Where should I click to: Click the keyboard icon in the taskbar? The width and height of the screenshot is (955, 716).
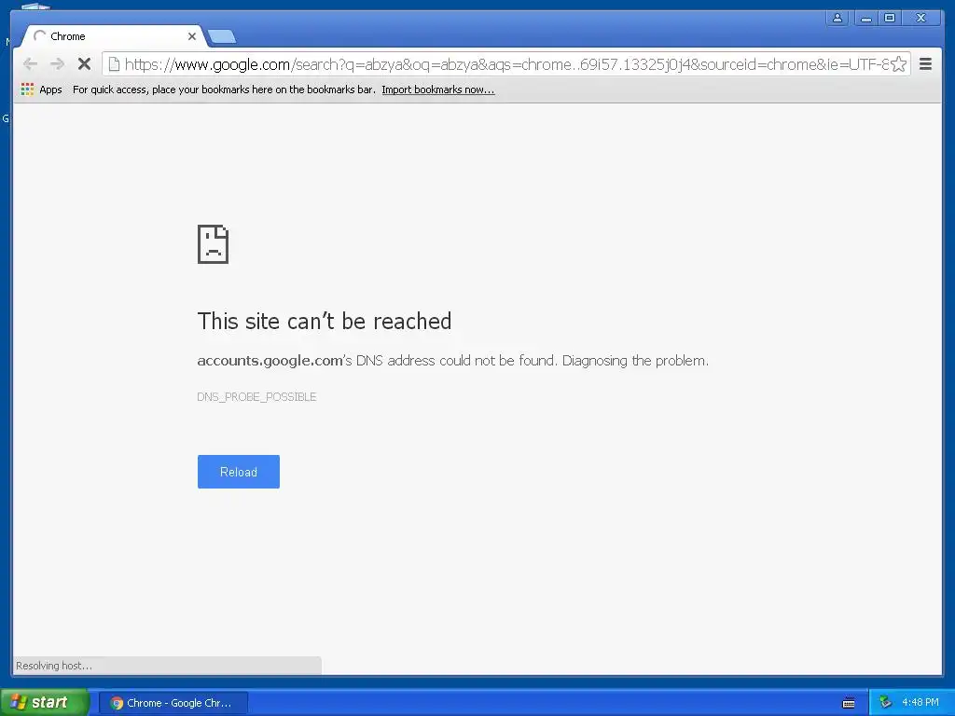[849, 703]
